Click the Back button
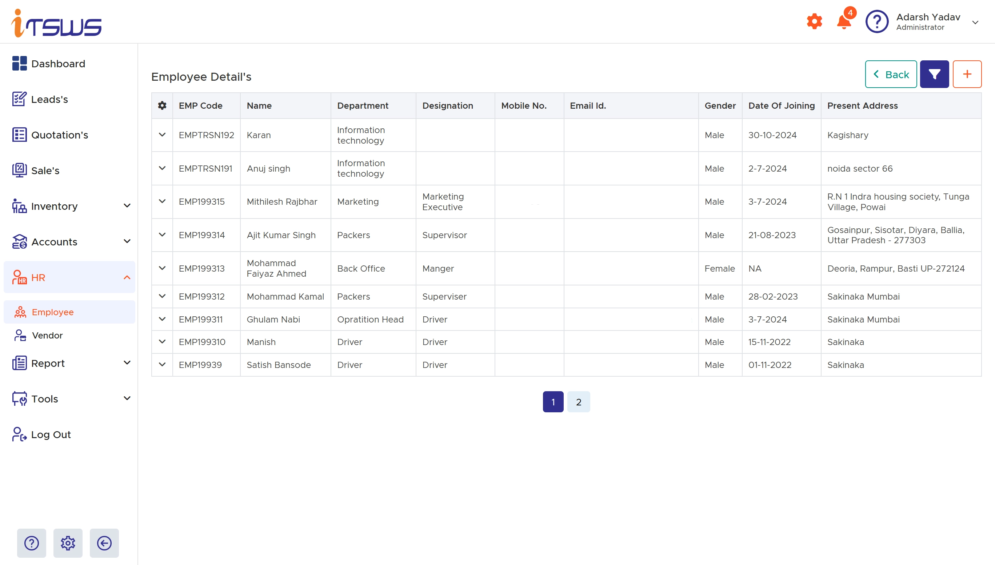The image size is (995, 565). [891, 74]
